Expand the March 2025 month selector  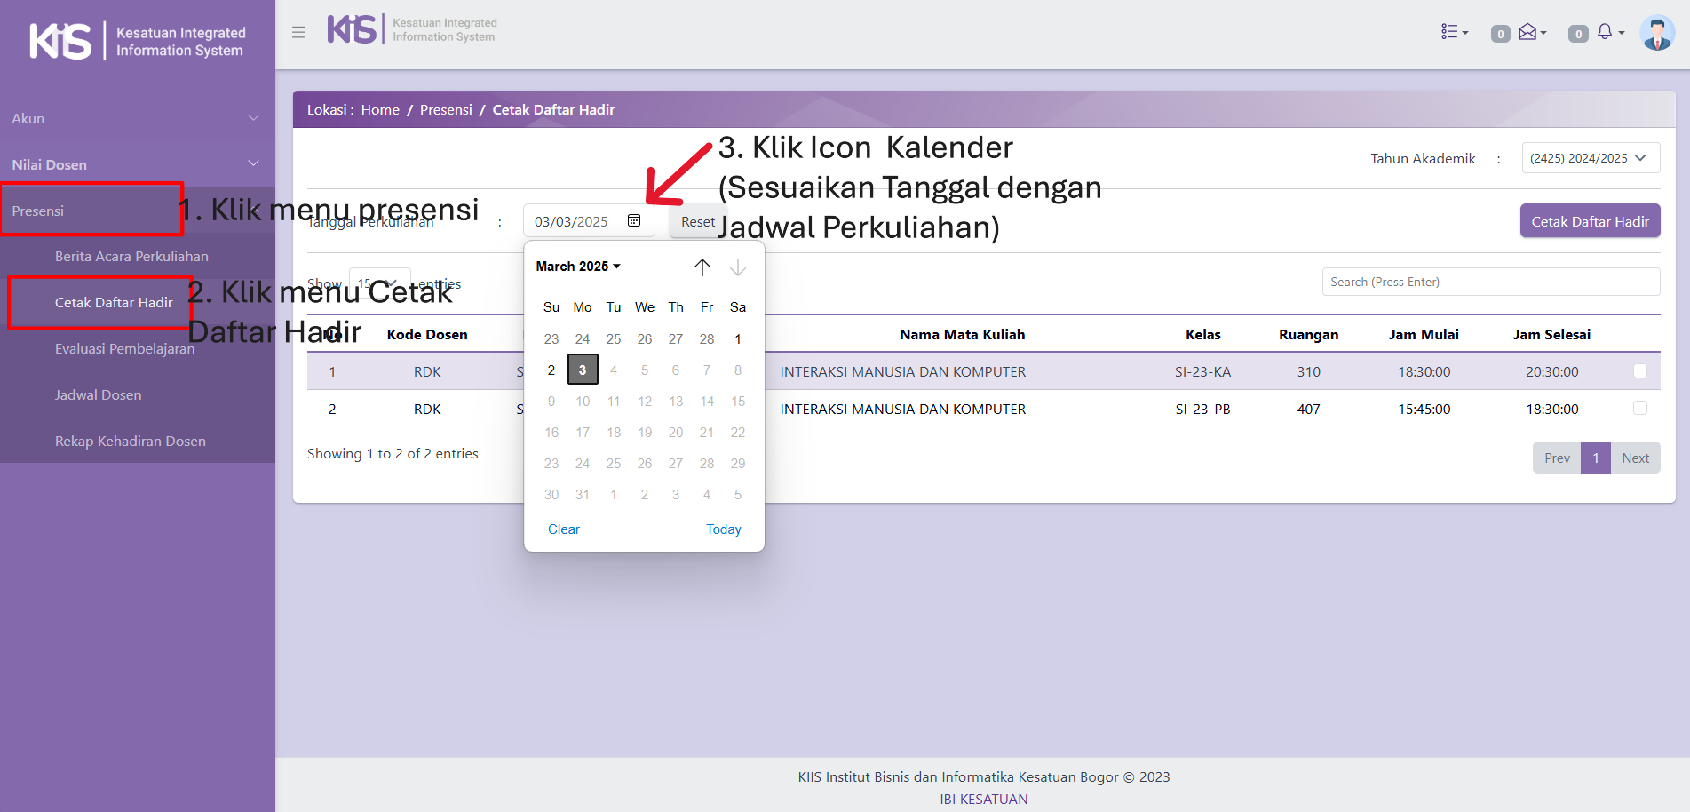point(578,267)
